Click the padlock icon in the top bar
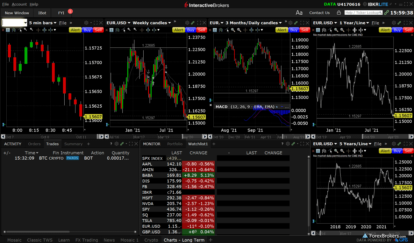 coord(339,13)
